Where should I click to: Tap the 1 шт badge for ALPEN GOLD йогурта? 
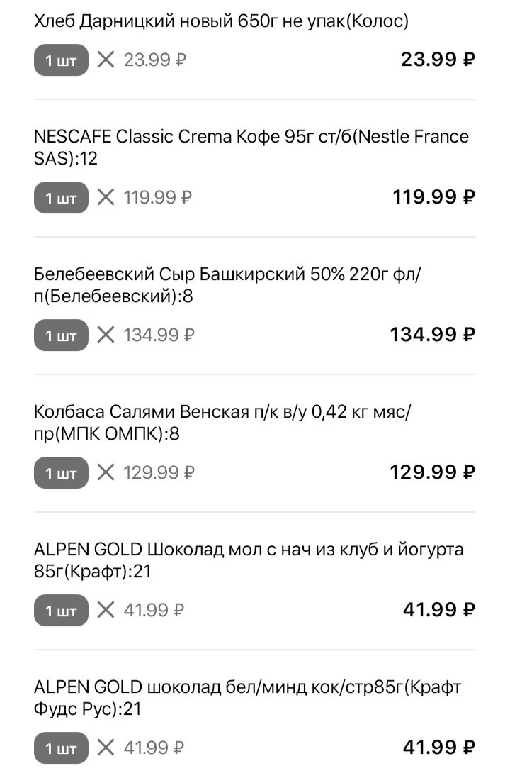(x=62, y=610)
